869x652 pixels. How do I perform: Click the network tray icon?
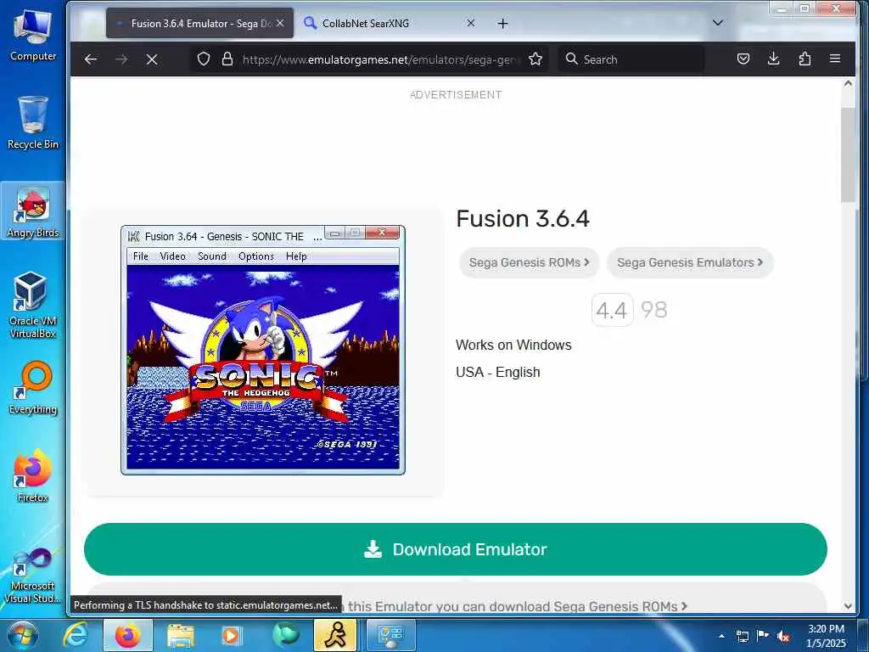tap(743, 637)
